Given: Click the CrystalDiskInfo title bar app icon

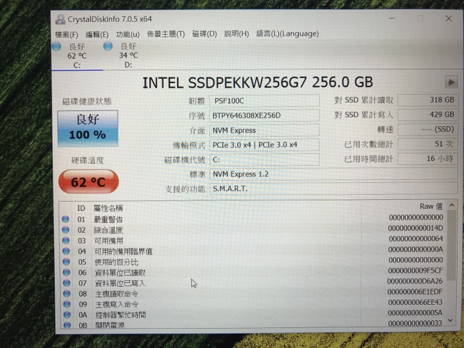Looking at the screenshot, I should [x=61, y=19].
